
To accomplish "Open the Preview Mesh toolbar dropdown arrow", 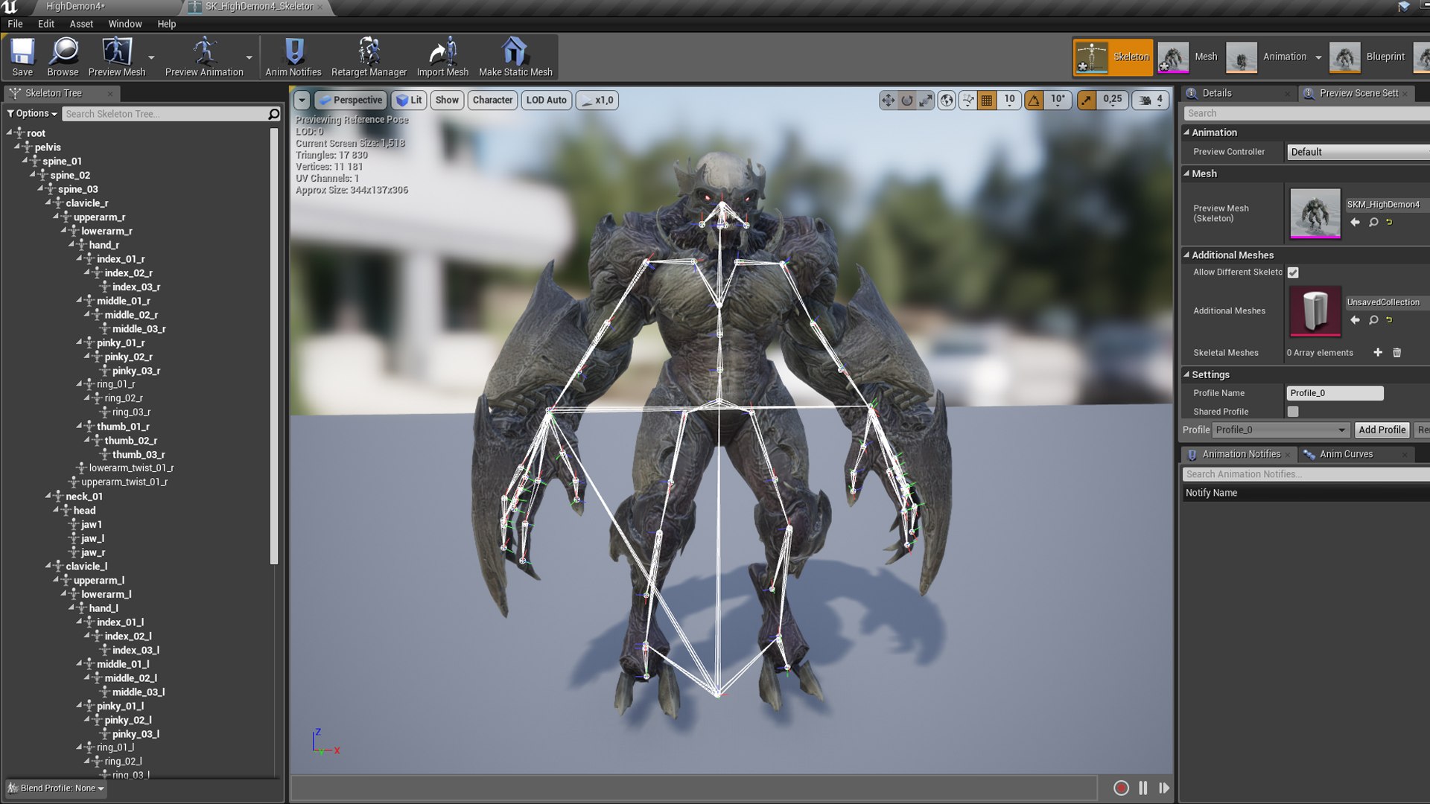I will click(x=152, y=57).
